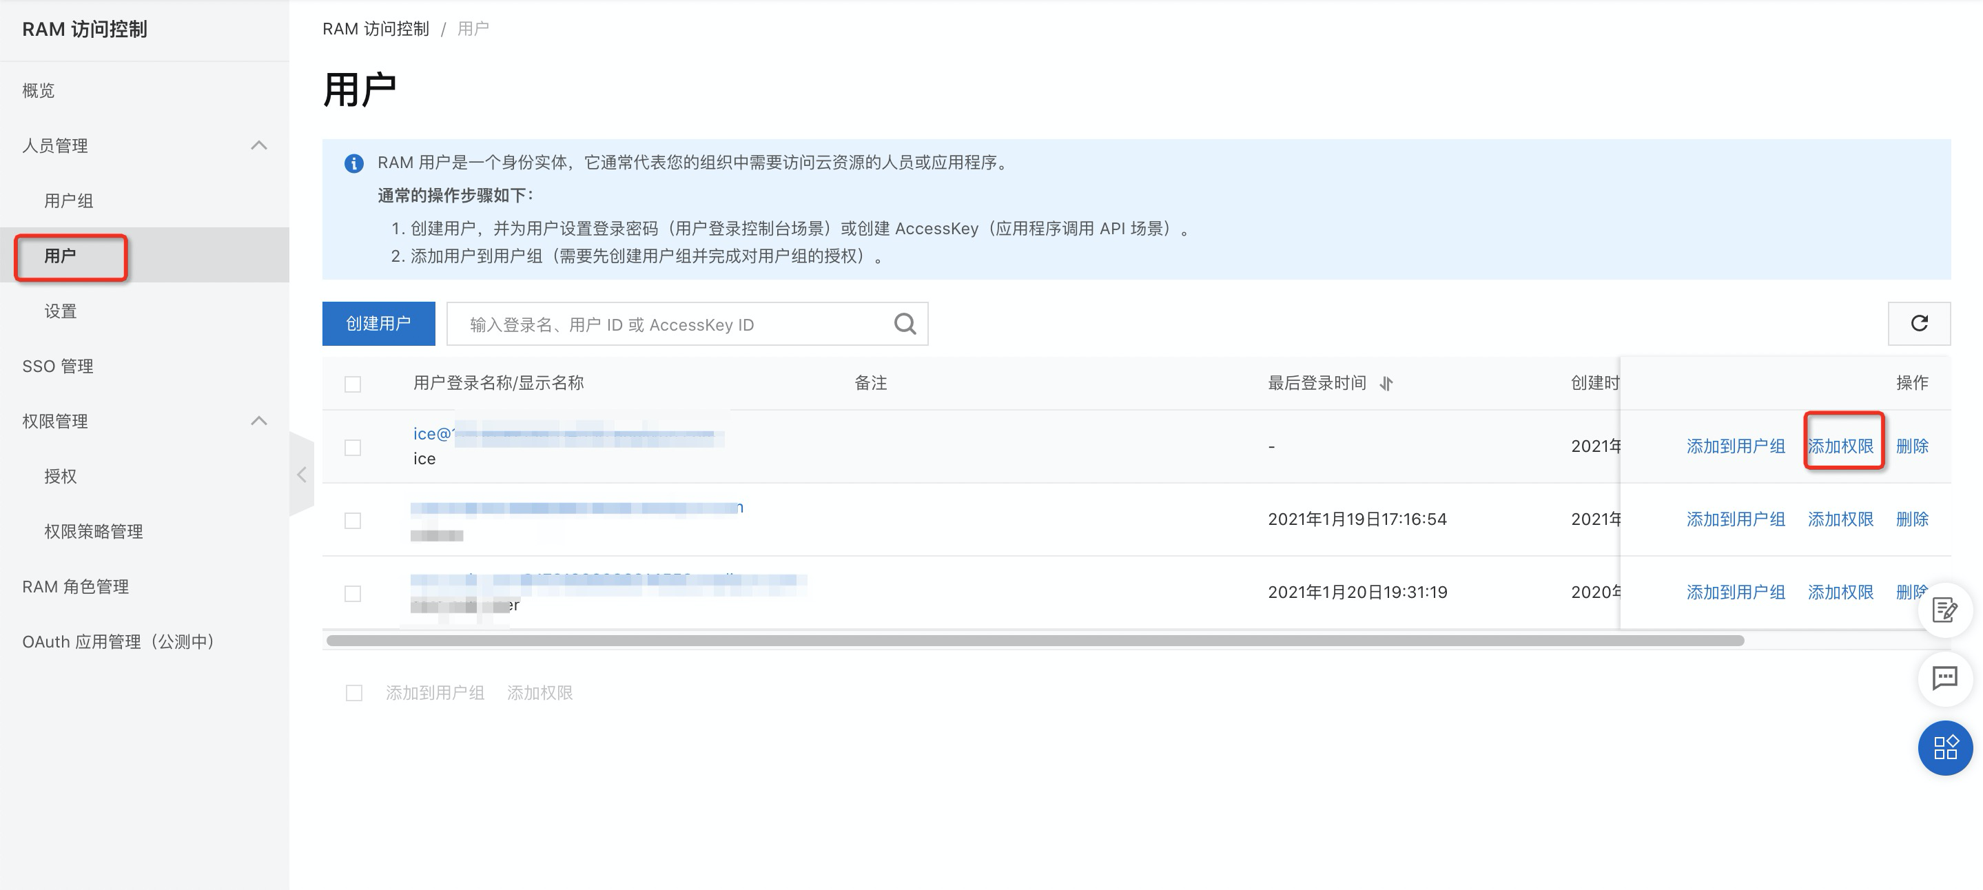This screenshot has width=1983, height=890.
Task: Click the info icon in the blue banner
Action: click(x=353, y=163)
